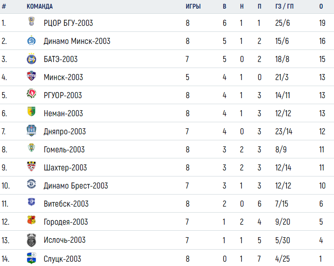Click the Городея-2003 club badge
Viewport: 334px width, 266px height.
point(31,220)
